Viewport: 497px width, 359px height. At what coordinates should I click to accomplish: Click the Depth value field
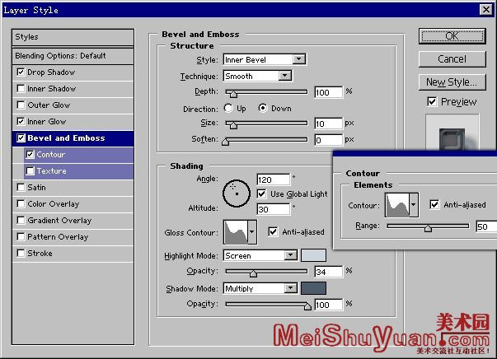(x=328, y=92)
